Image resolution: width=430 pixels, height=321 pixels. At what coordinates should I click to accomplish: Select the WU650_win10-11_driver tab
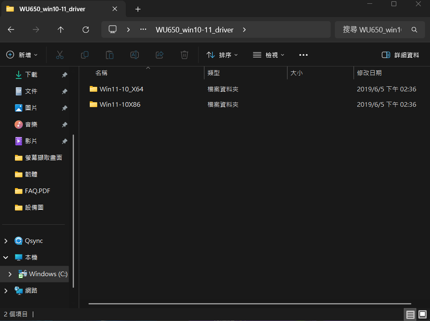point(52,9)
